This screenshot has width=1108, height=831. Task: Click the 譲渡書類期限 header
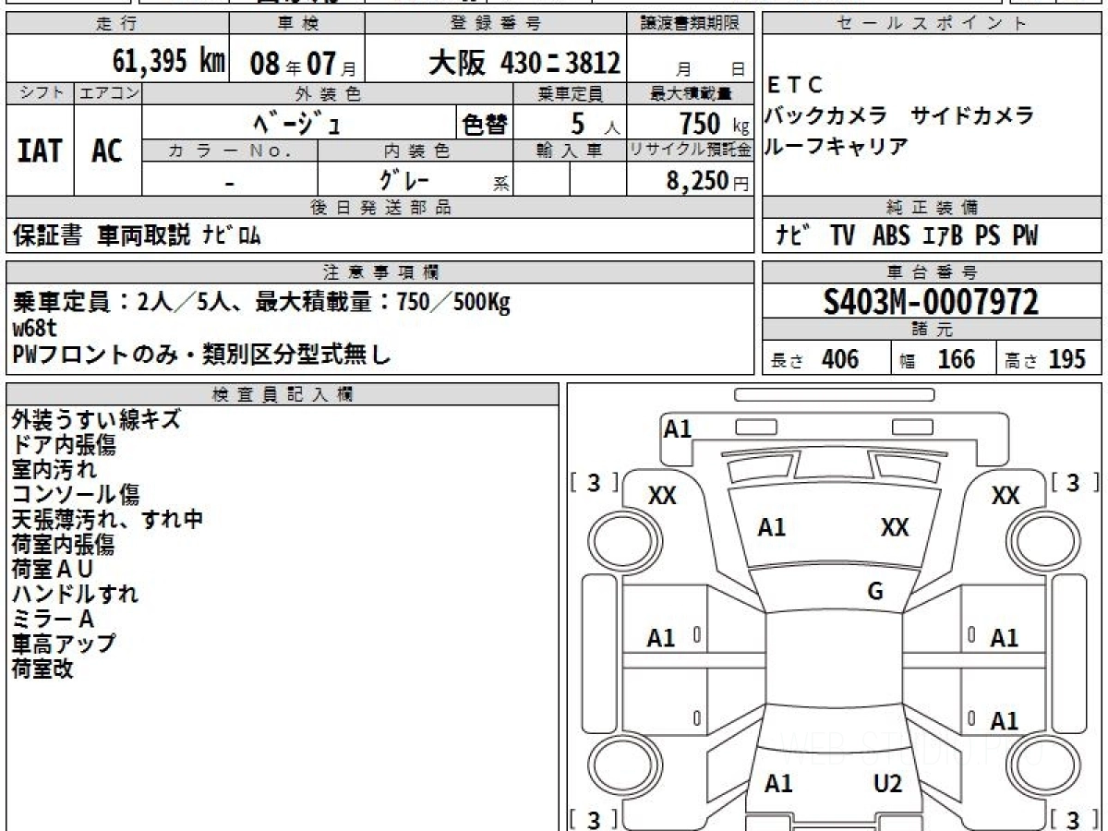pyautogui.click(x=691, y=24)
